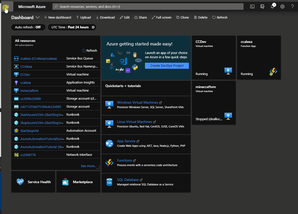
Task: Enter Full screen mode
Action: click(x=162, y=18)
